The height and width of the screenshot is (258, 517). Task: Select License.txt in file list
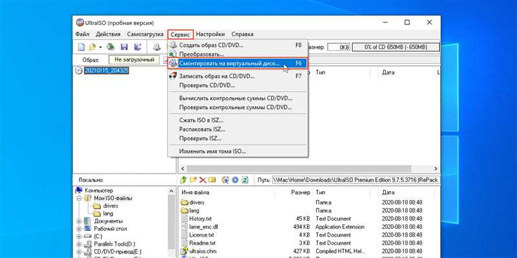tap(202, 235)
